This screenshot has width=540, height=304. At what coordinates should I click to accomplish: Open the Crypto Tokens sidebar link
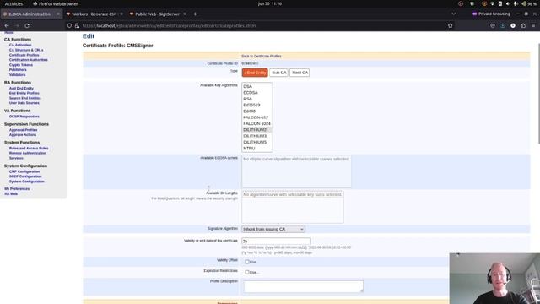coord(21,65)
